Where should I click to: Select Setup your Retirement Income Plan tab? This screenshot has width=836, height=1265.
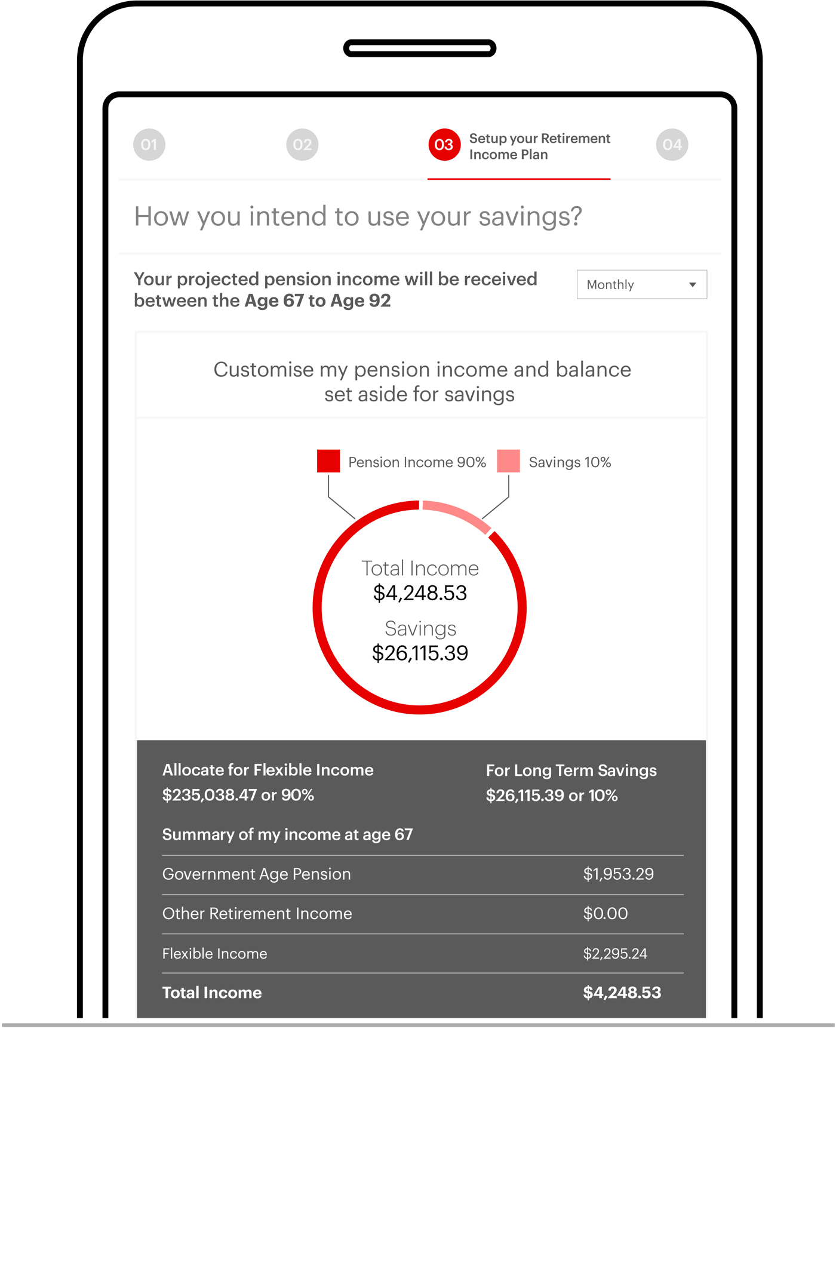point(539,146)
